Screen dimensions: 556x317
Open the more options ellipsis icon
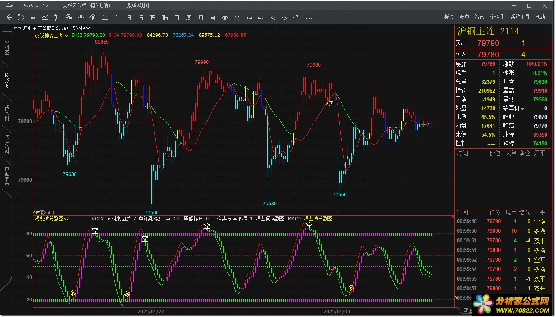coord(309,18)
